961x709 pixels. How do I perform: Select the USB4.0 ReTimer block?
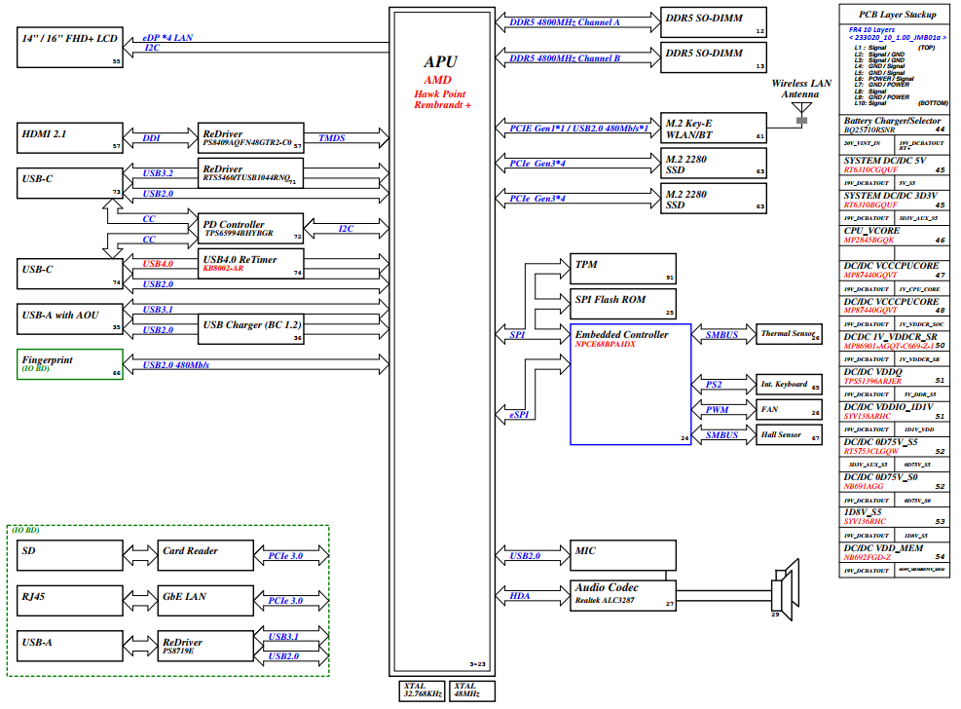(250, 264)
